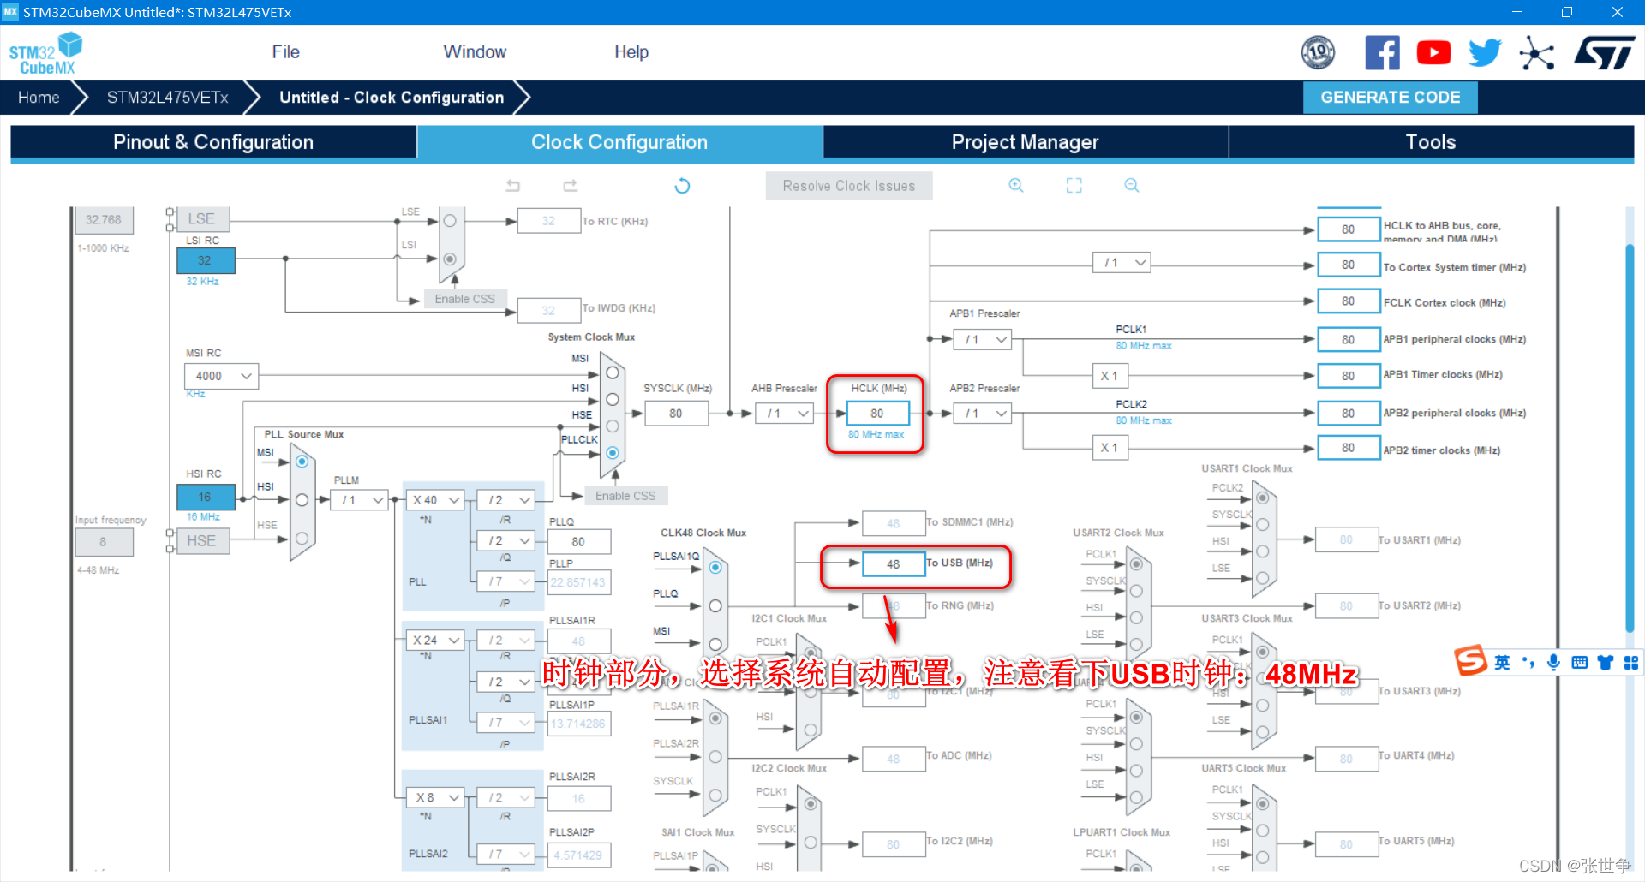
Task: Click the zoom in magnifier icon
Action: 1016,186
